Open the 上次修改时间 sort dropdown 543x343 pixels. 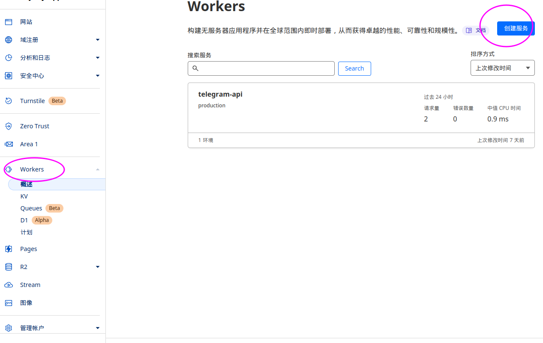[502, 68]
